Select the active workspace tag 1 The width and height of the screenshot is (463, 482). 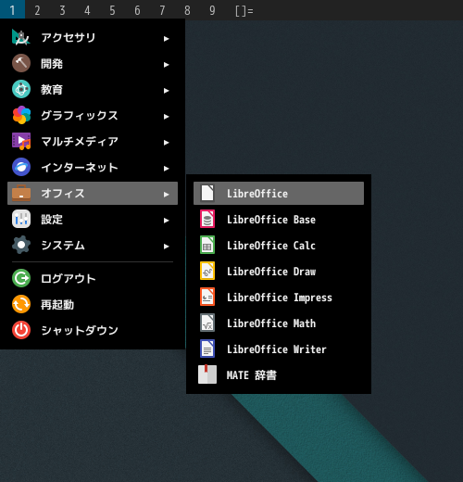12,10
